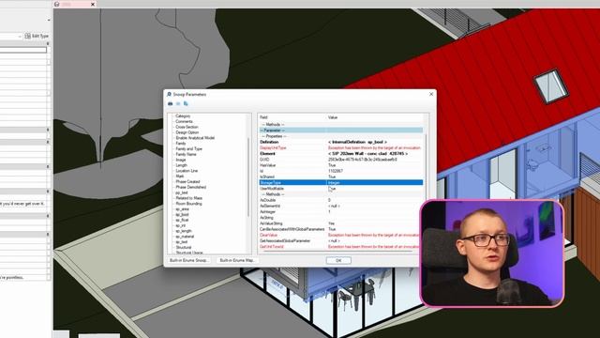This screenshot has width=600, height=338.
Task: Select the AsDouble row
Action: tap(341, 200)
